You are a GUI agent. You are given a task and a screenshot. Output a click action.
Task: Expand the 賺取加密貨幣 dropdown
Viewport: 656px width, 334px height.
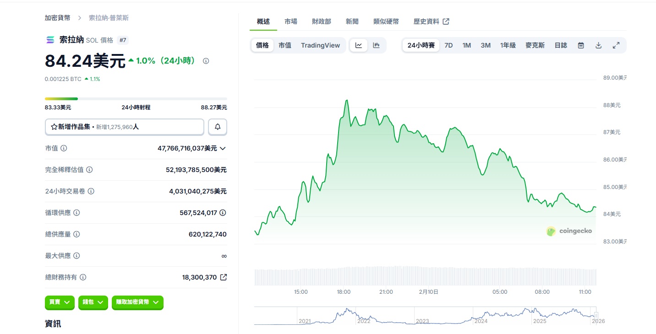point(137,302)
